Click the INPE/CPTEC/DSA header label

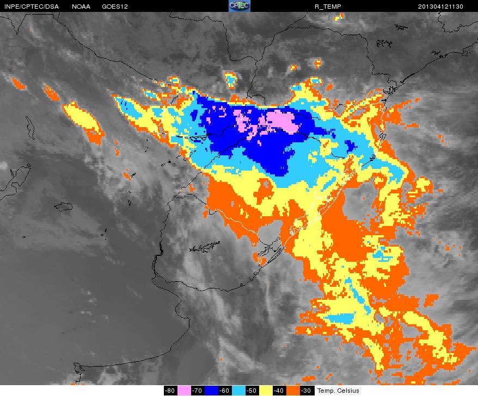(32, 7)
